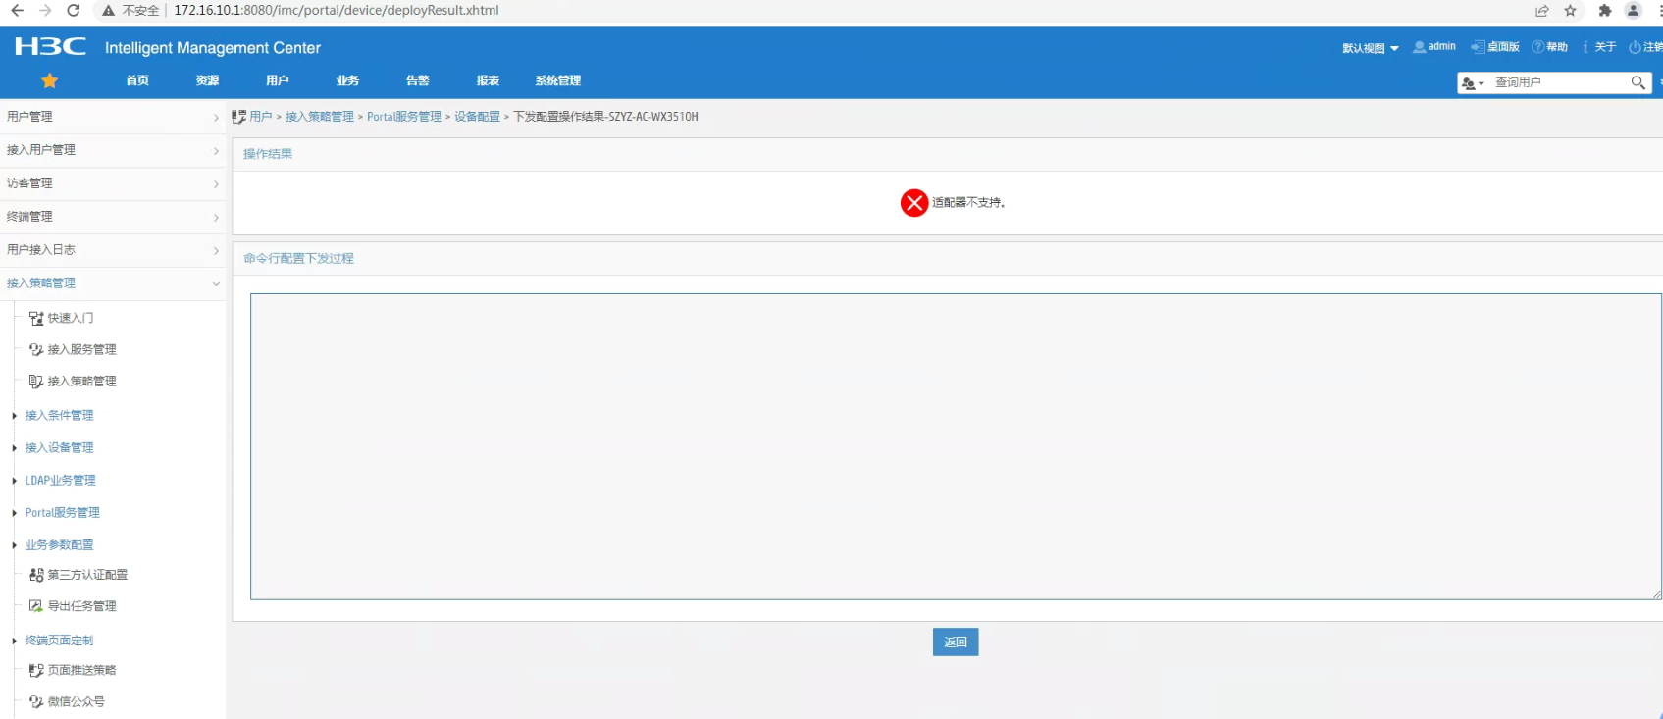Click the red error icon
The width and height of the screenshot is (1663, 719).
point(914,202)
